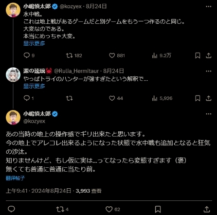Share the main post at the bottom
This screenshot has height=215, width=217.
[x=207, y=209]
